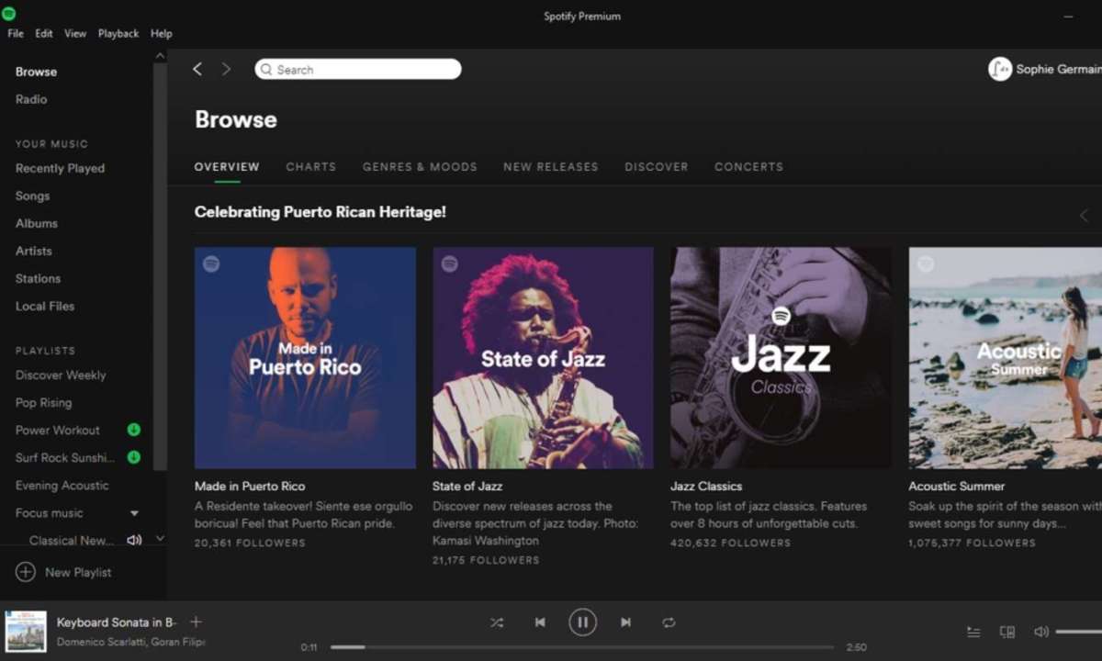Go to Browse in sidebar
Screen dimensions: 1102x661
(x=36, y=72)
